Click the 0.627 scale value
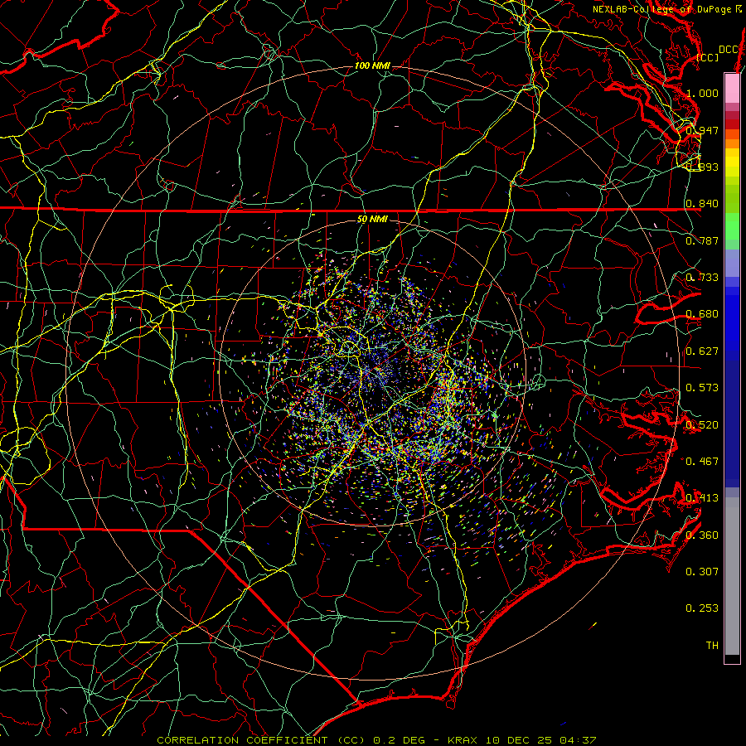746x746 pixels. [702, 351]
